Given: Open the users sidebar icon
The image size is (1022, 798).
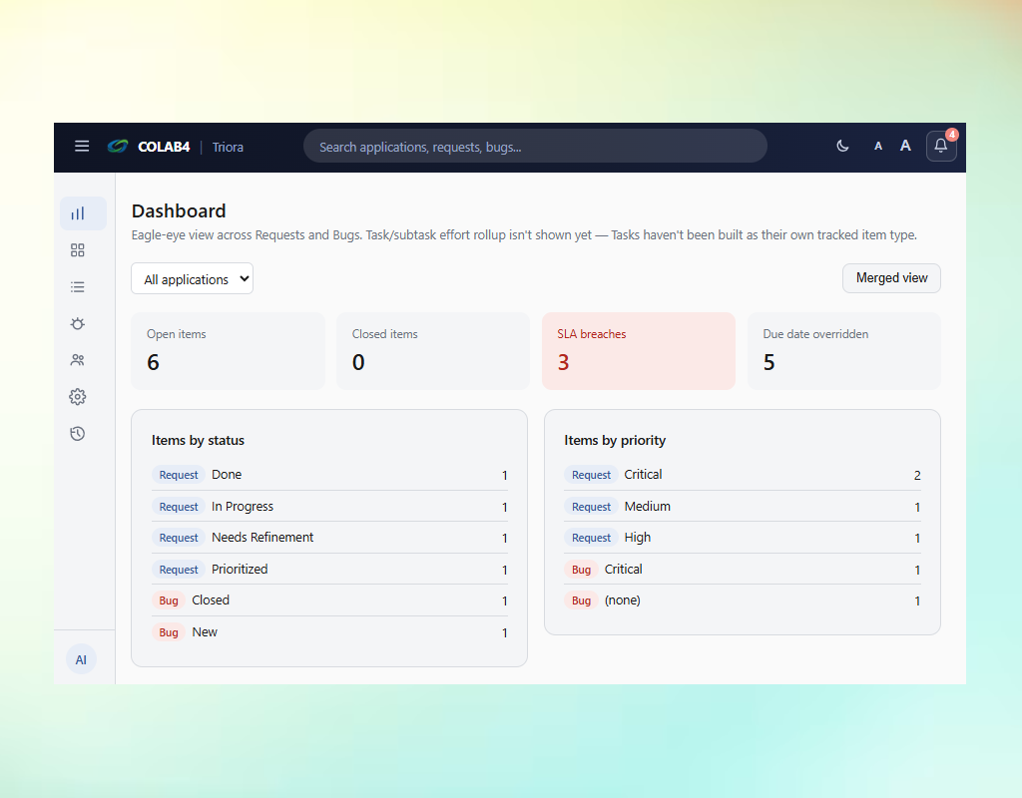Looking at the screenshot, I should [78, 360].
